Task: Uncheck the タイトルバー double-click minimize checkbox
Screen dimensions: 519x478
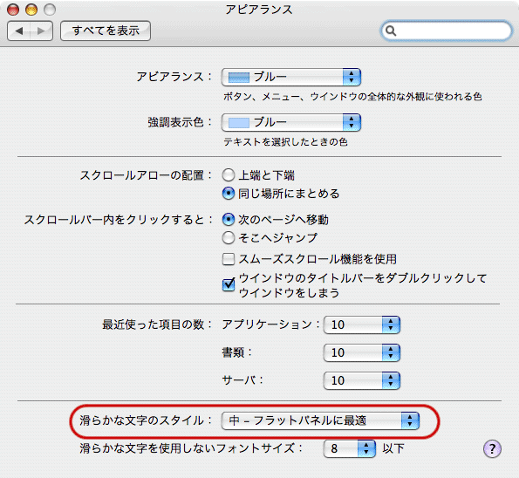Action: click(x=229, y=284)
